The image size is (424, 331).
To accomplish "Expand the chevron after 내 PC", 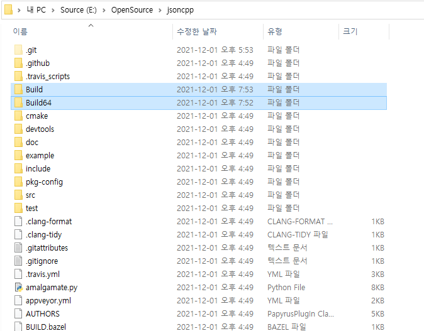I will click(53, 10).
